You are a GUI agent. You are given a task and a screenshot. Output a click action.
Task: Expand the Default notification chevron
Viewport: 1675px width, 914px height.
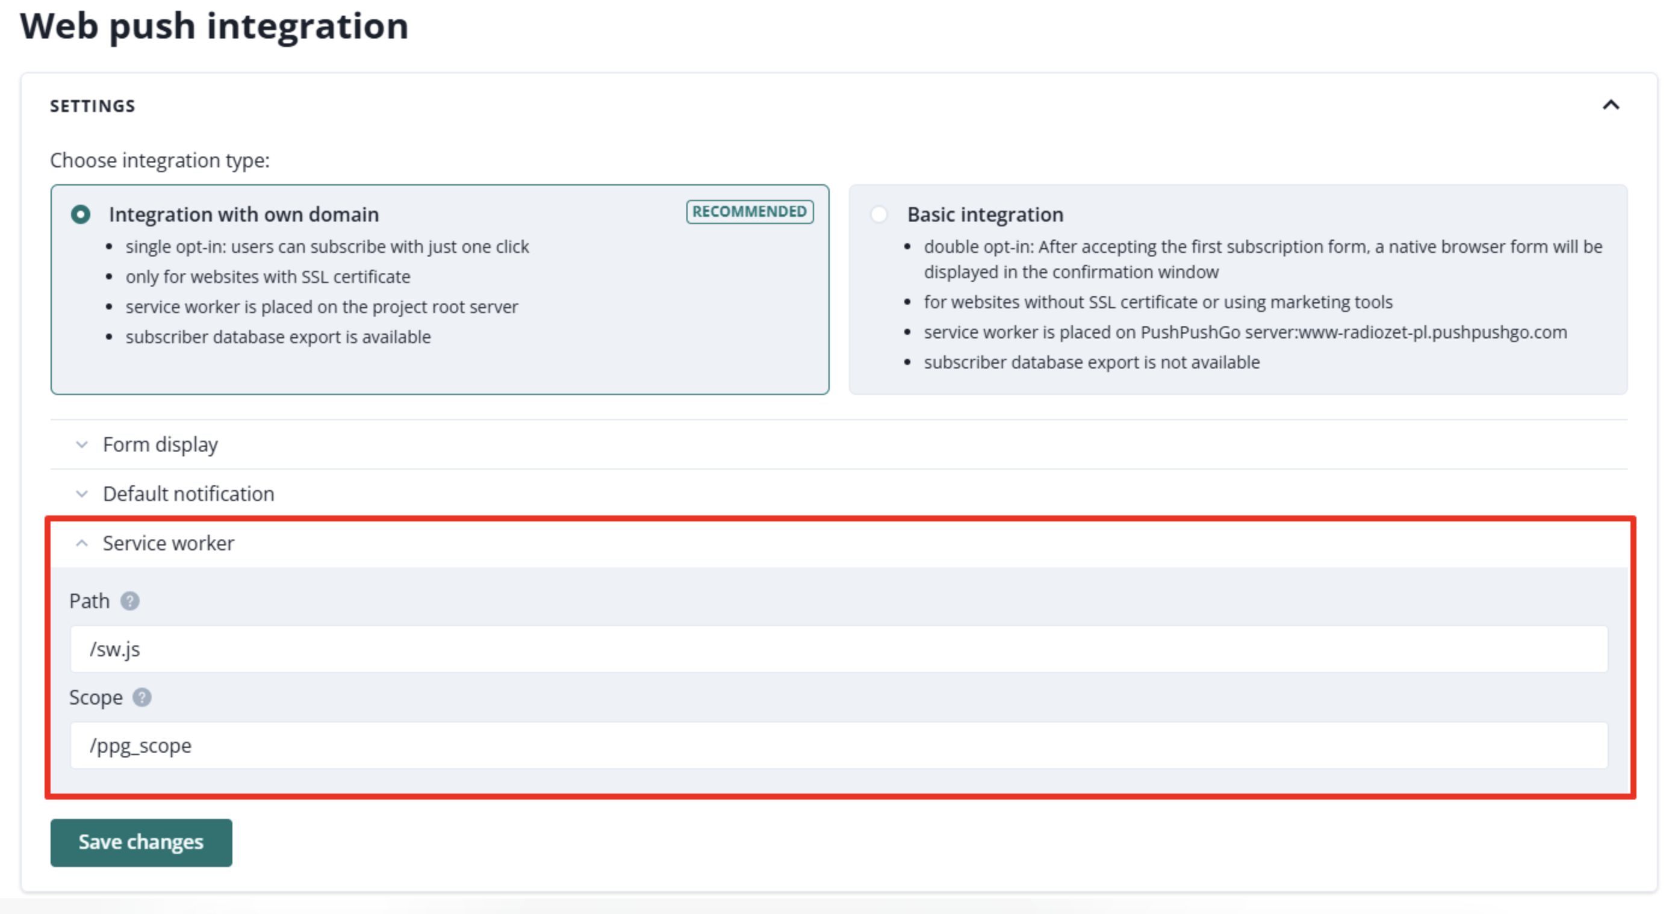point(81,494)
